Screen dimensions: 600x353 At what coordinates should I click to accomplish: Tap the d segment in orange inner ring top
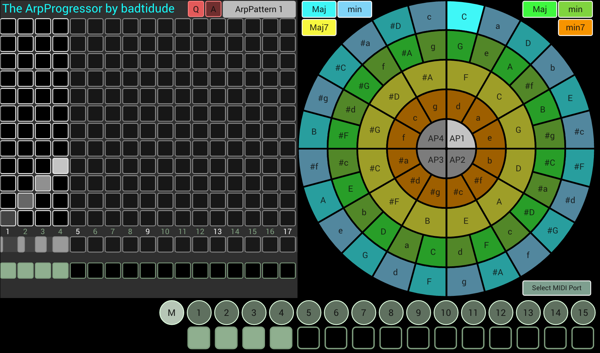click(458, 106)
